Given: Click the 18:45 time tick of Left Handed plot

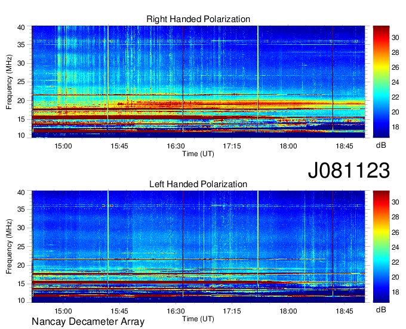Looking at the screenshot, I should pos(345,311).
